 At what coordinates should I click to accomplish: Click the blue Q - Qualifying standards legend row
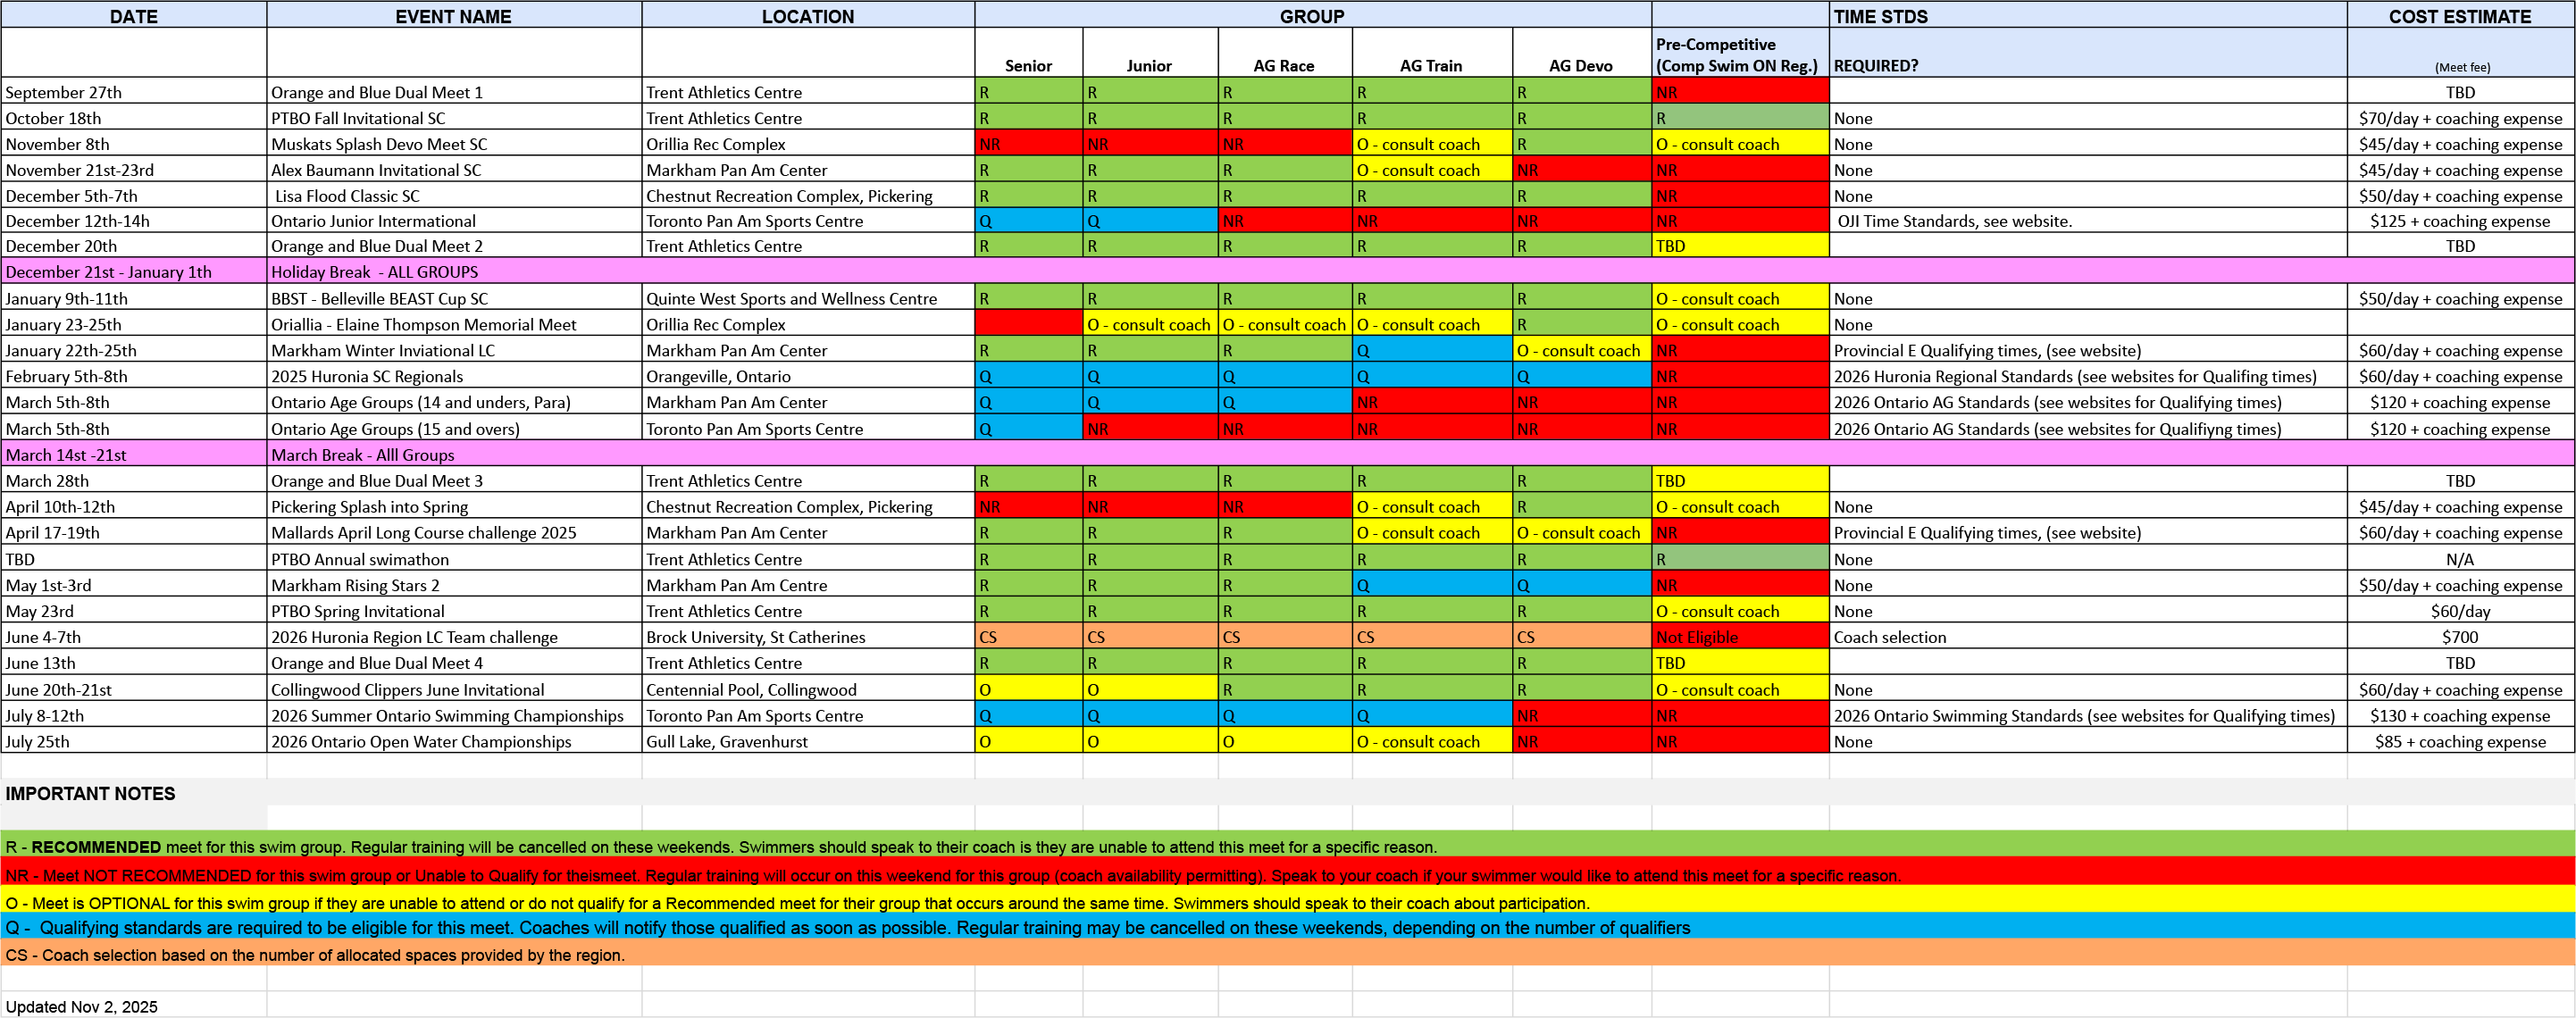(847, 928)
